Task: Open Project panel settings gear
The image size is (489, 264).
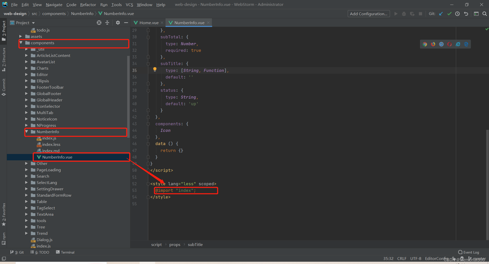Action: (x=118, y=23)
